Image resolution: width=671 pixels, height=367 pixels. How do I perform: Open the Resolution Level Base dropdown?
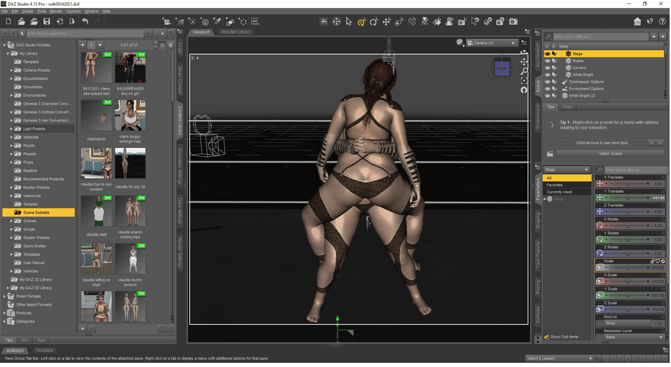tap(633, 337)
